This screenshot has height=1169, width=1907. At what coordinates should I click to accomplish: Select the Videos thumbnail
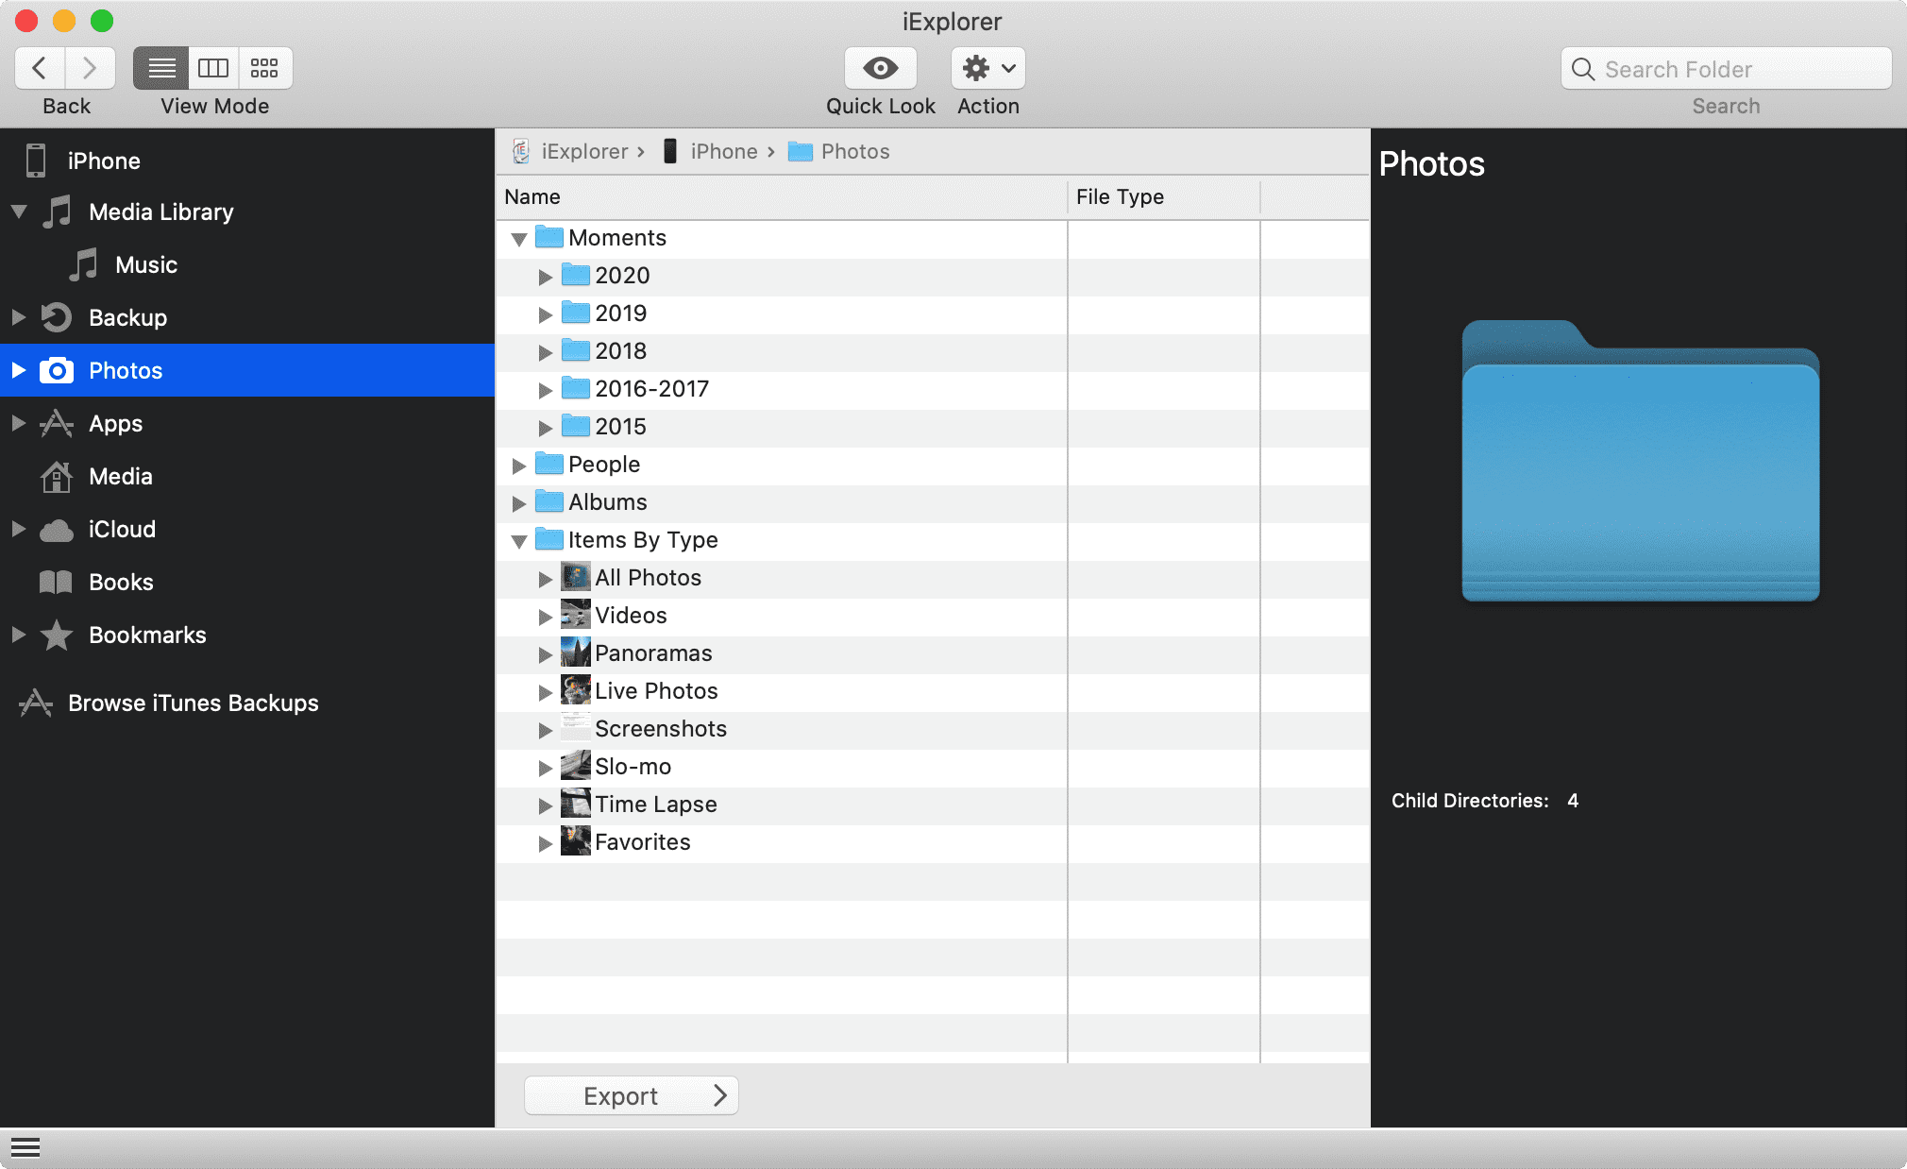coord(576,615)
